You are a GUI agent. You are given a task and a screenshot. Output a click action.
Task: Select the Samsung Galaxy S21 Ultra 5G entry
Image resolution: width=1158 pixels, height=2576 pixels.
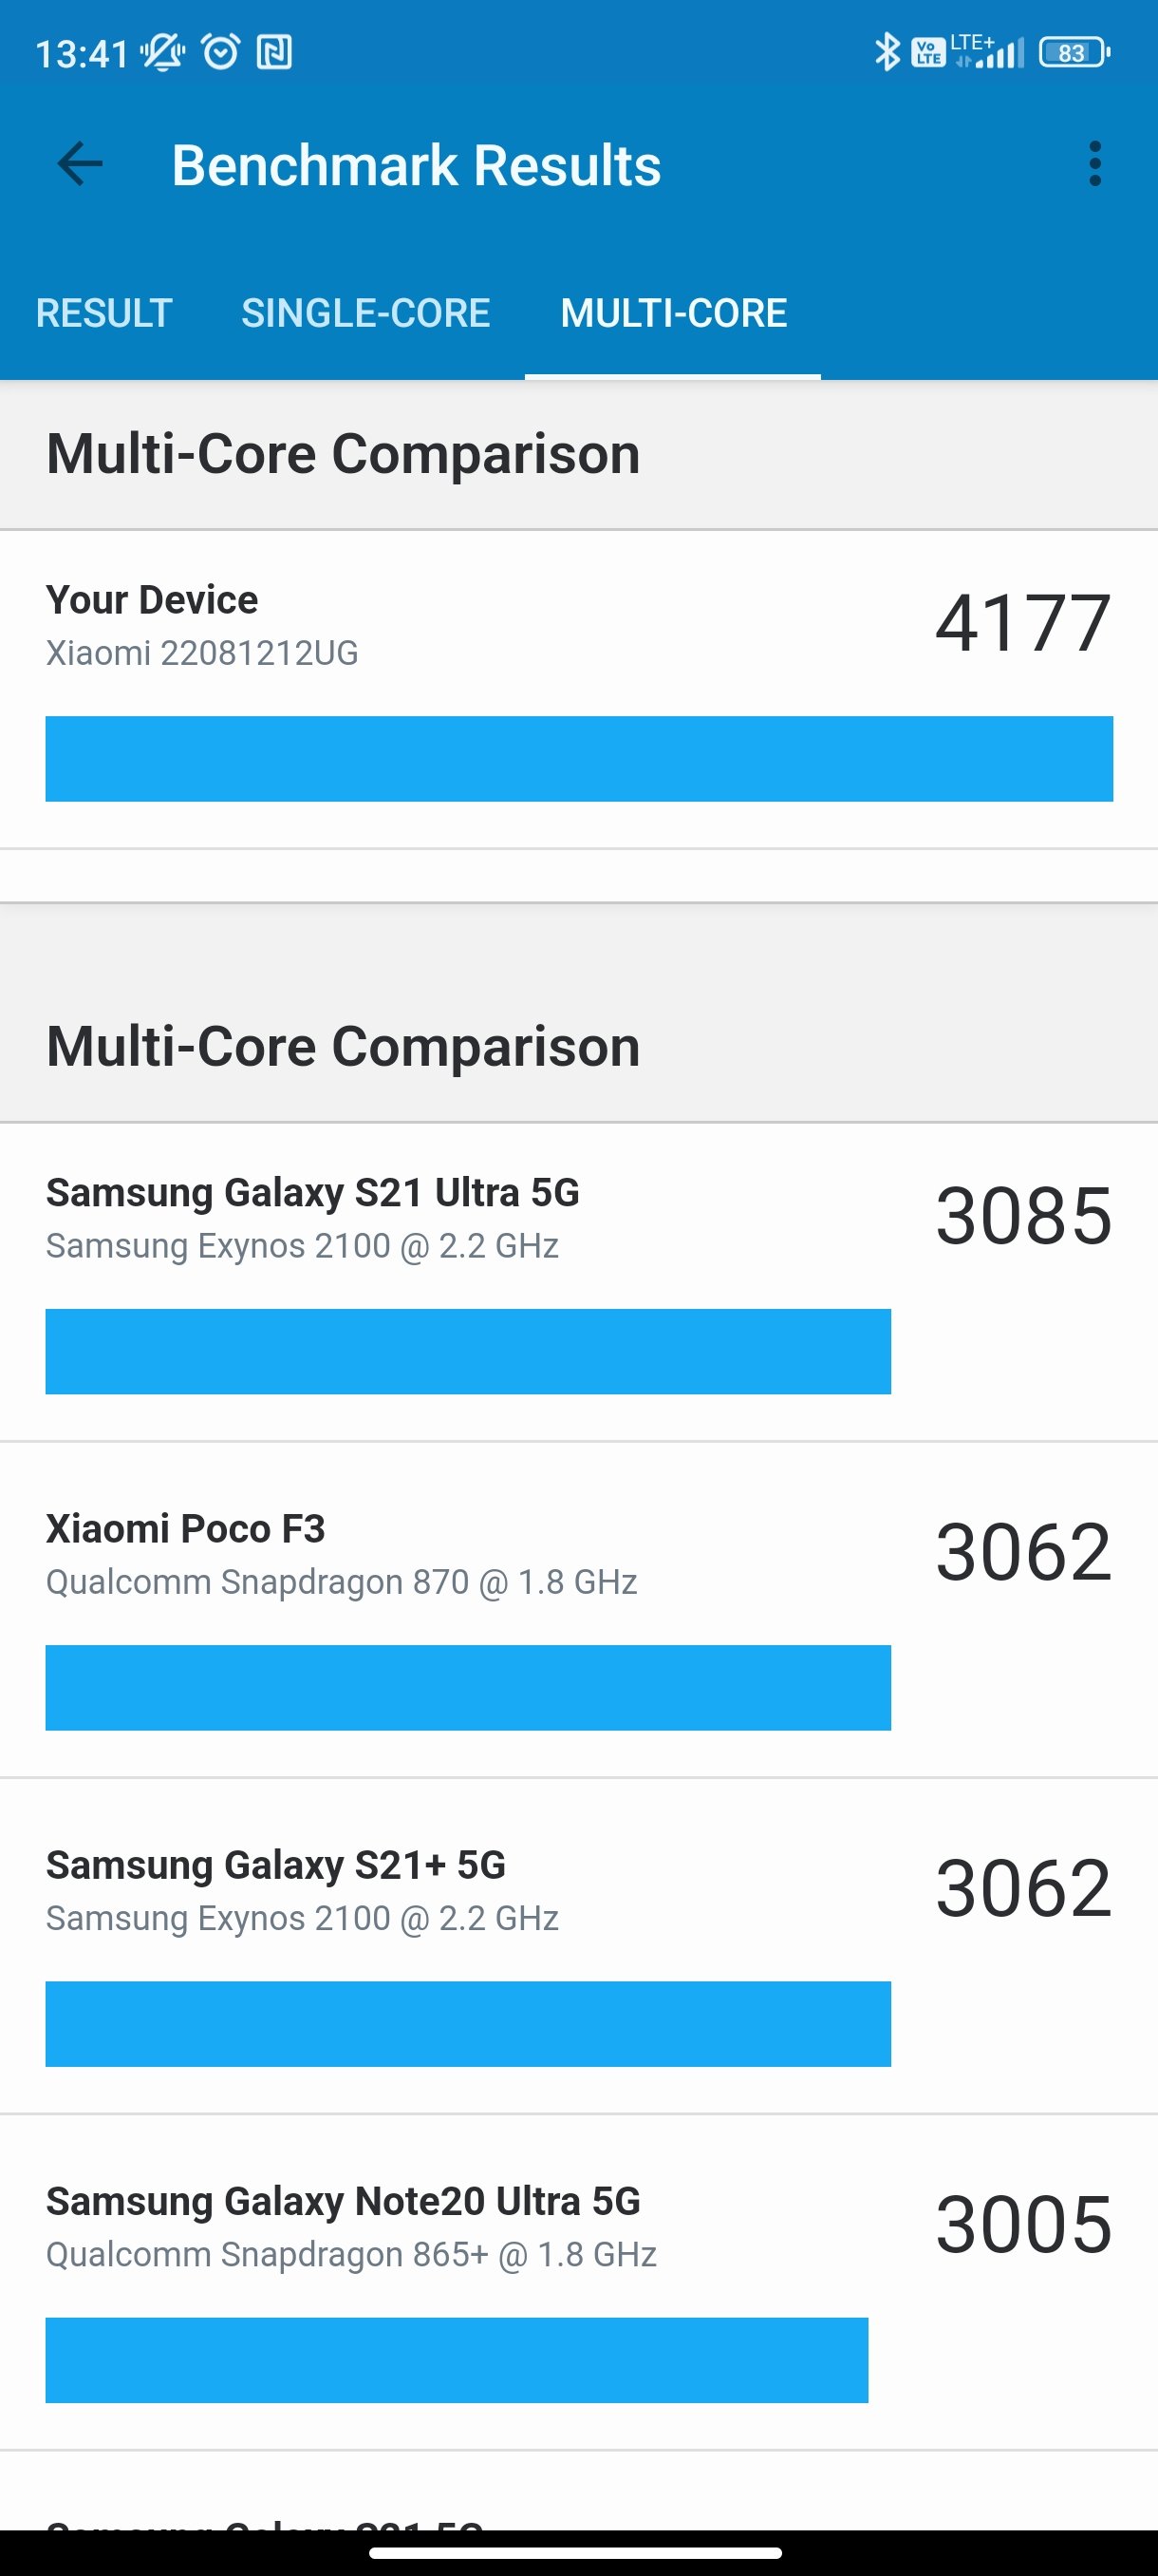[x=578, y=1282]
